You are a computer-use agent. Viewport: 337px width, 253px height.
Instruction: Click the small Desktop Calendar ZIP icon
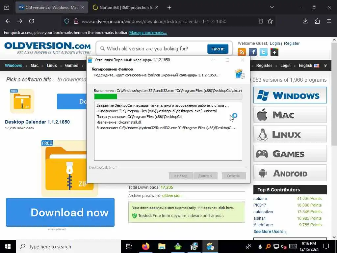coord(22,101)
